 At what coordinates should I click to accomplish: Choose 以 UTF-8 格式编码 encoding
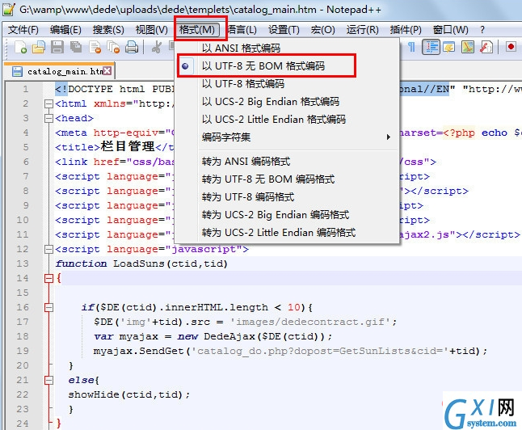tap(243, 83)
